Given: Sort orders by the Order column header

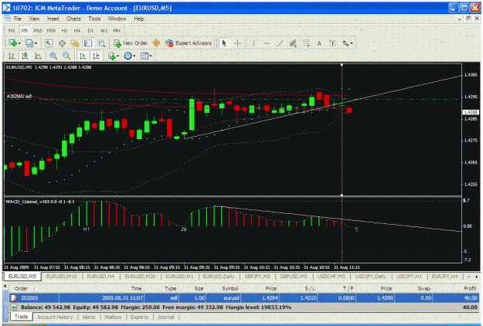Looking at the screenshot, I should pyautogui.click(x=21, y=288).
